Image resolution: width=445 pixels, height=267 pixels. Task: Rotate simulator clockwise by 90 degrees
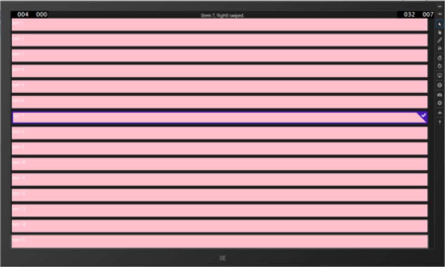click(440, 58)
